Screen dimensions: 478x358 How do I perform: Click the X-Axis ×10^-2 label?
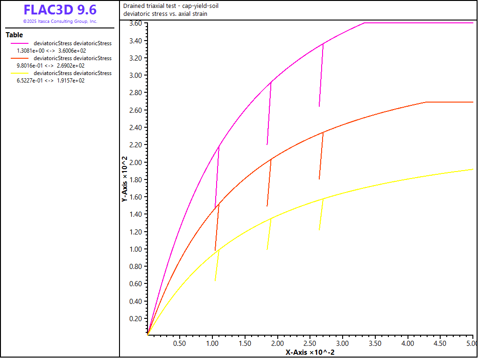pyautogui.click(x=310, y=352)
